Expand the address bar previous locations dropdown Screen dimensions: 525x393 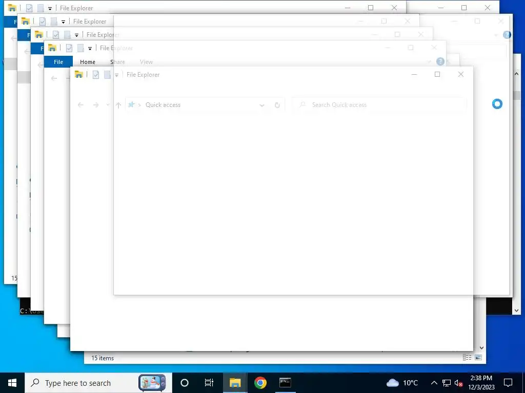tap(262, 105)
